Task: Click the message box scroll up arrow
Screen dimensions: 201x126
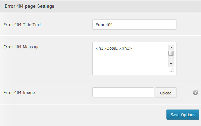Action: tap(171, 48)
